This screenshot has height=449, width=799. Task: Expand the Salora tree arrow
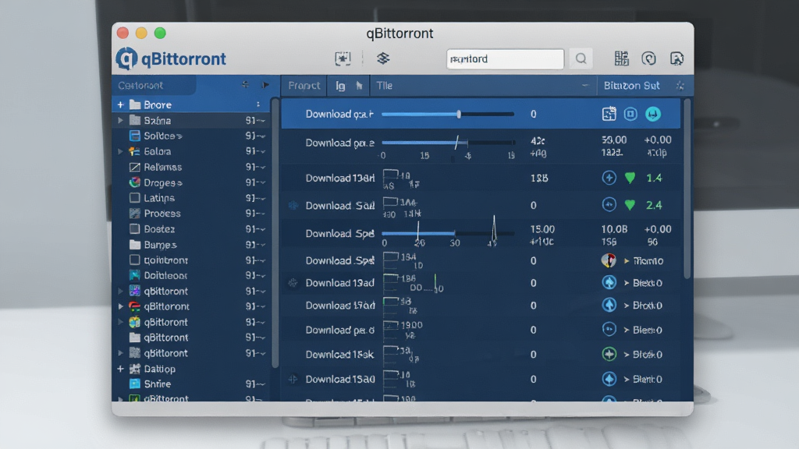click(120, 151)
